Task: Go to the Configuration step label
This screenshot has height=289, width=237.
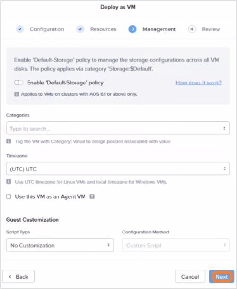Action: coord(47,29)
